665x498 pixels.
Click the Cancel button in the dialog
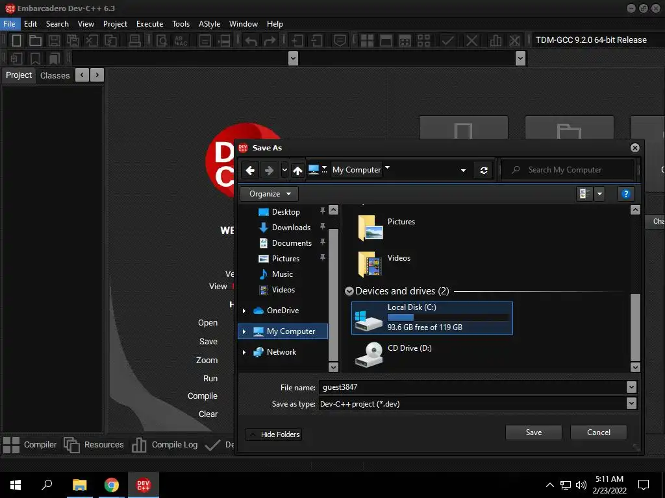tap(598, 433)
